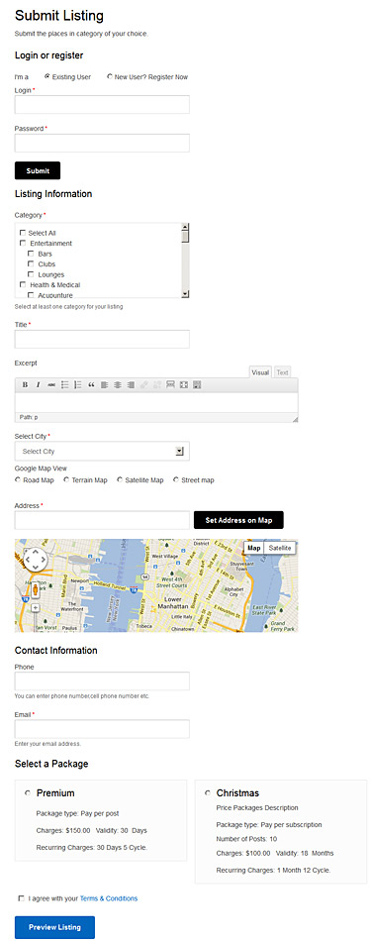This screenshot has width=371, height=941.
Task: Click into the Address input field
Action: pyautogui.click(x=102, y=520)
